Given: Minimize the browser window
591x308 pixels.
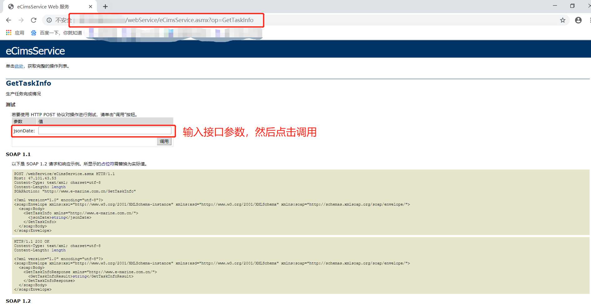Looking at the screenshot, I should (555, 6).
